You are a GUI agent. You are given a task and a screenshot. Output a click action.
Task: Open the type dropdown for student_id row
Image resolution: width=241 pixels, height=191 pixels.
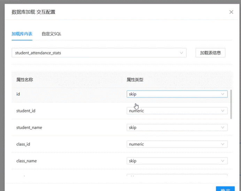coord(177,111)
